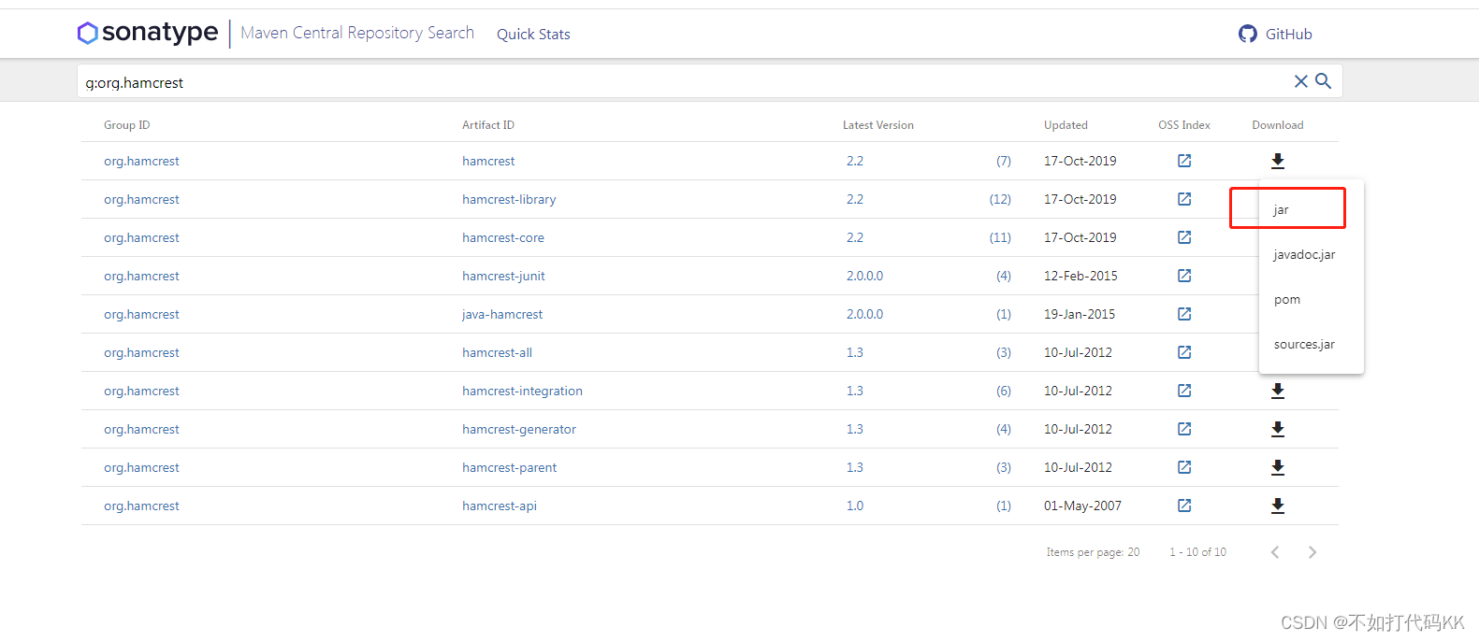Image resolution: width=1479 pixels, height=641 pixels.
Task: Show all (11) versions of hamcrest-core
Action: tap(1000, 237)
